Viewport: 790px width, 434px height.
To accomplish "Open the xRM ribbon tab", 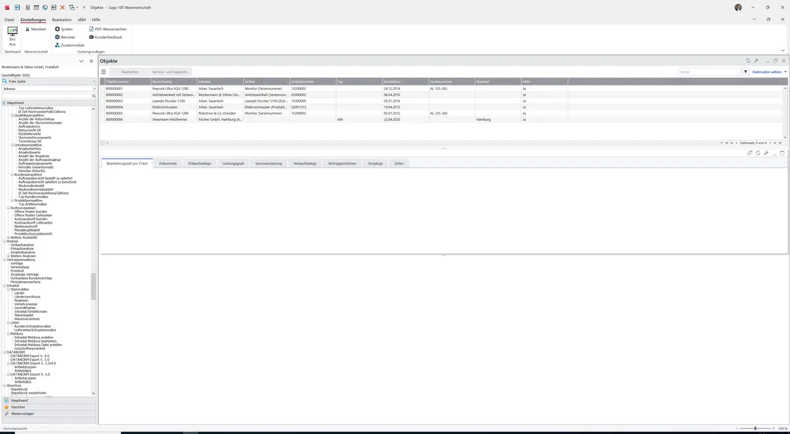I will (x=82, y=20).
